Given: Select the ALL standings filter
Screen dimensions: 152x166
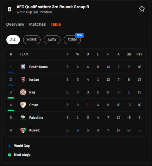Looking at the screenshot, I should point(13,40).
